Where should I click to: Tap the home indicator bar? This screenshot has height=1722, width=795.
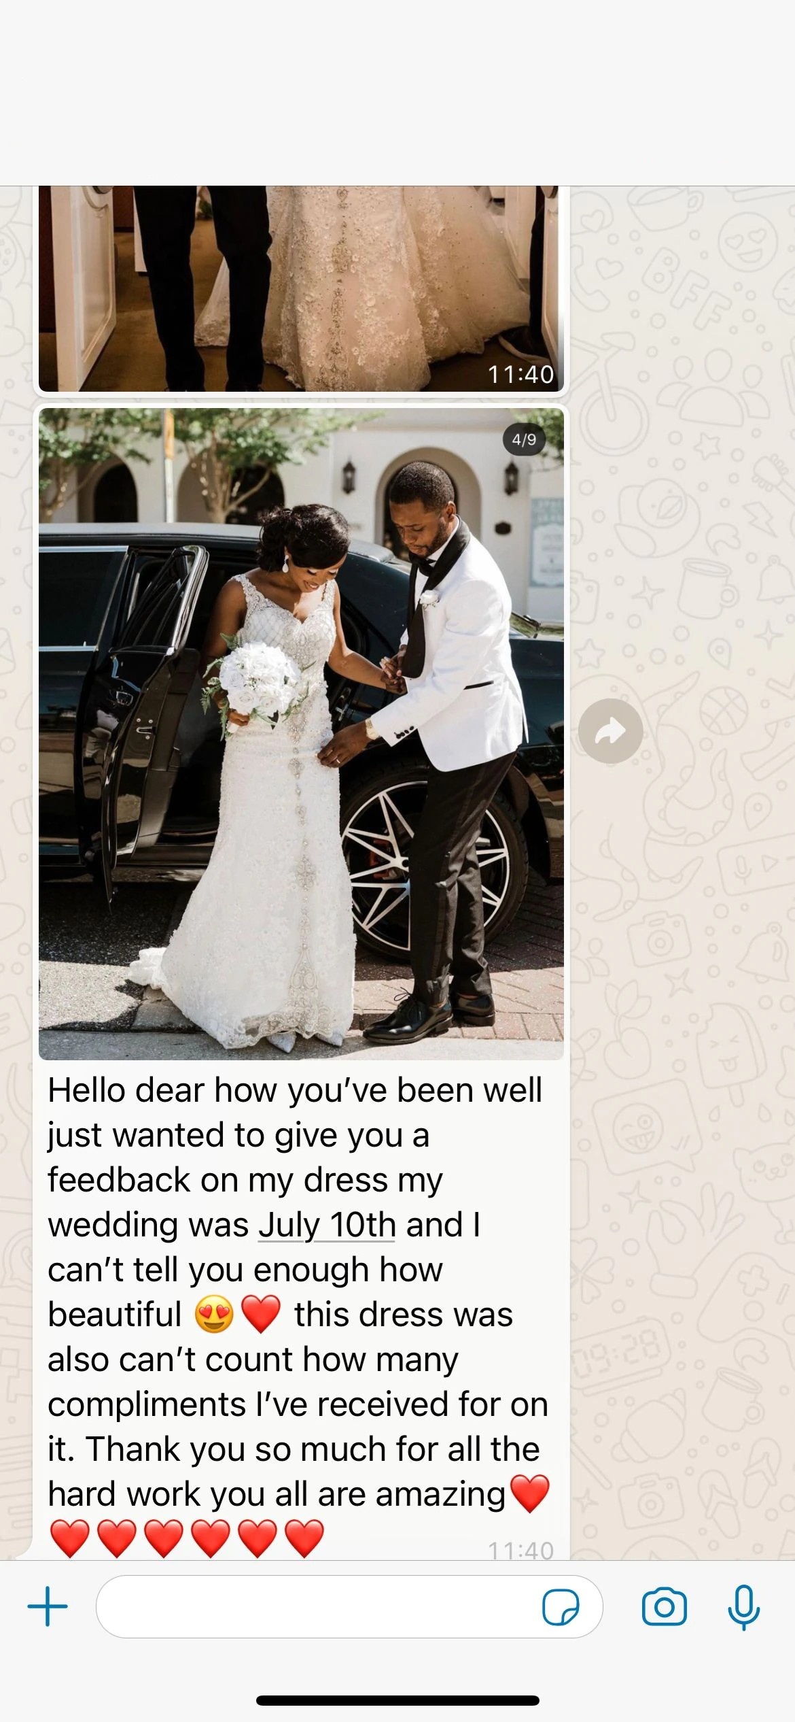coord(397,1700)
